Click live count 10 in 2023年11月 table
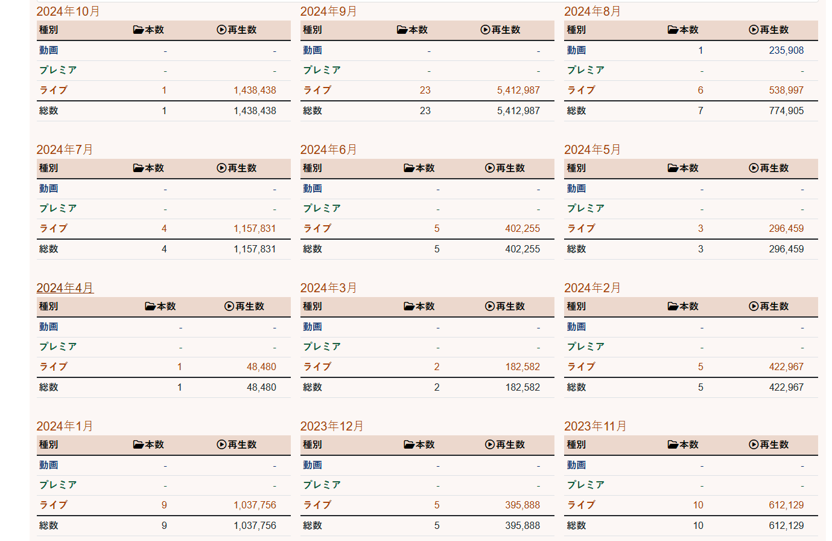 pyautogui.click(x=697, y=505)
